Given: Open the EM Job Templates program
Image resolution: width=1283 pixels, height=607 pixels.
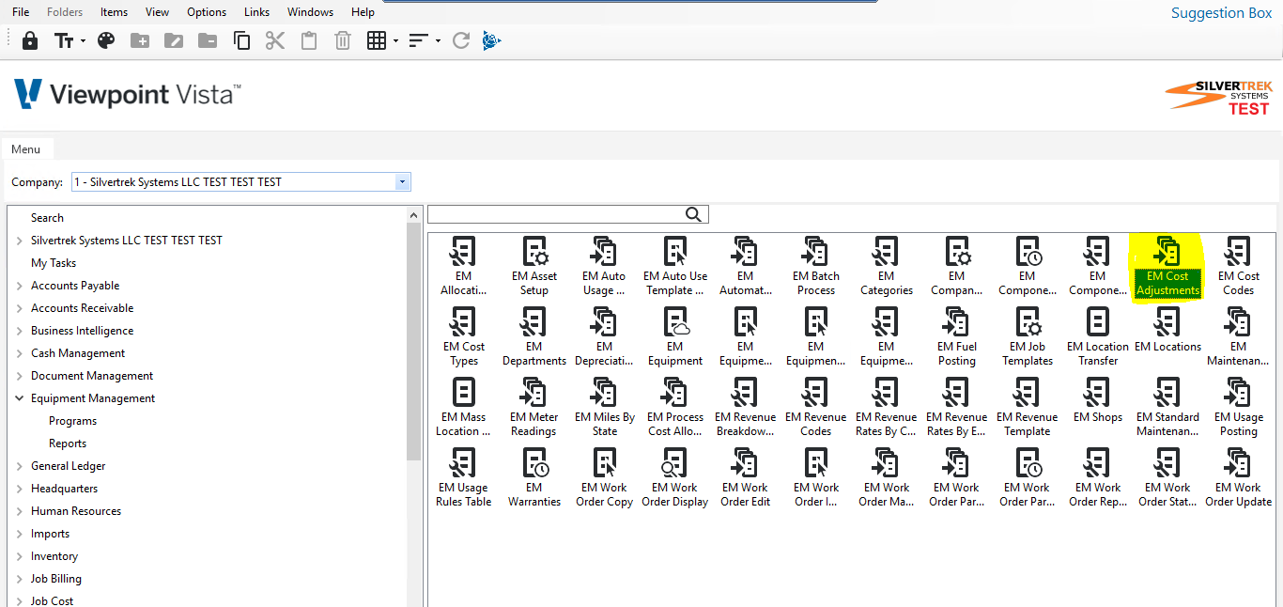Looking at the screenshot, I should (1028, 337).
